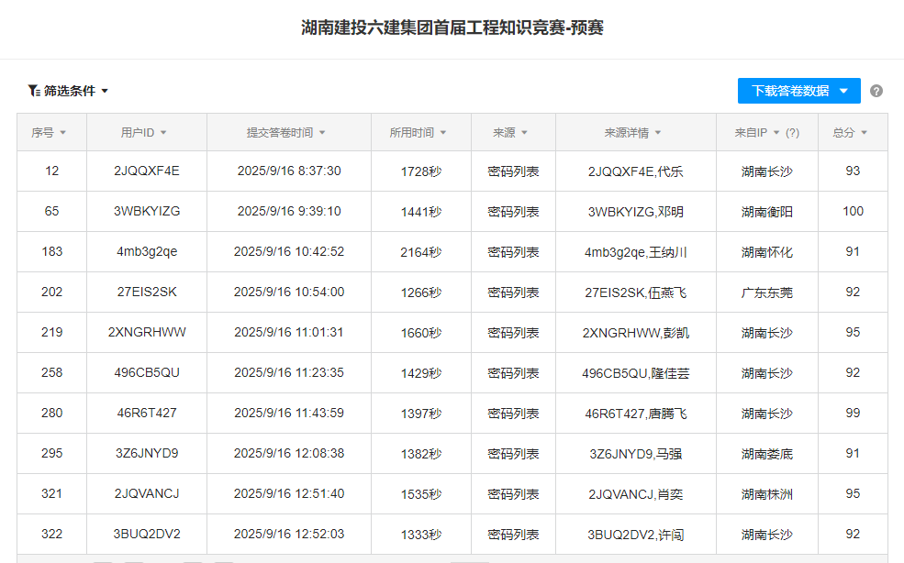Click submission time 2025/9/16 11:01:31

click(289, 333)
